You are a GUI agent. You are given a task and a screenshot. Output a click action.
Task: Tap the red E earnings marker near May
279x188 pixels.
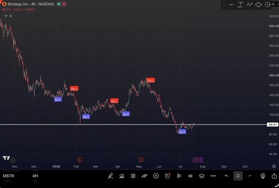(x=141, y=160)
